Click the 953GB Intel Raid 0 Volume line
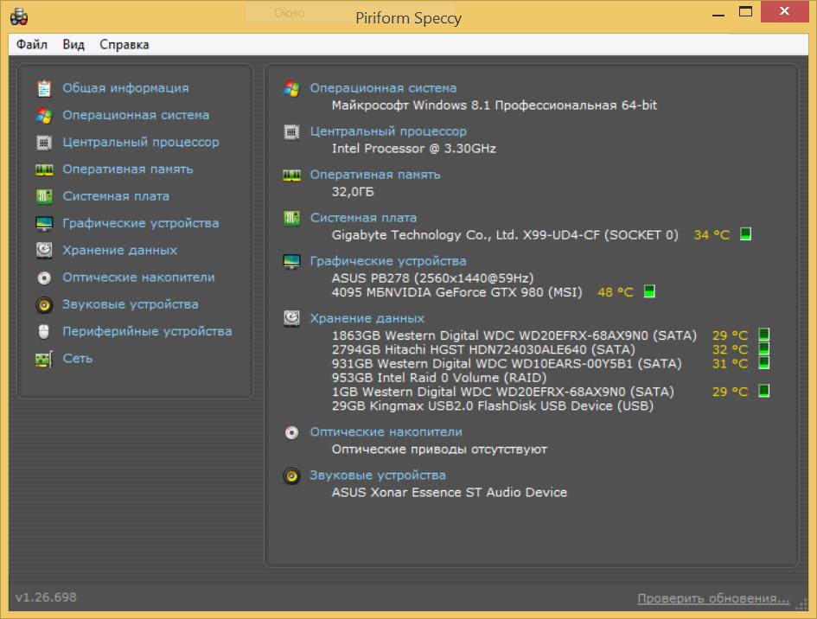This screenshot has width=817, height=619. point(439,378)
